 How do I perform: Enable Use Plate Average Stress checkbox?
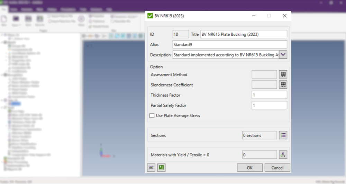point(152,115)
